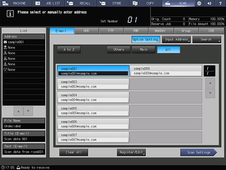Open the Register/Edit popup
The image size is (226, 170).
(x=131, y=152)
